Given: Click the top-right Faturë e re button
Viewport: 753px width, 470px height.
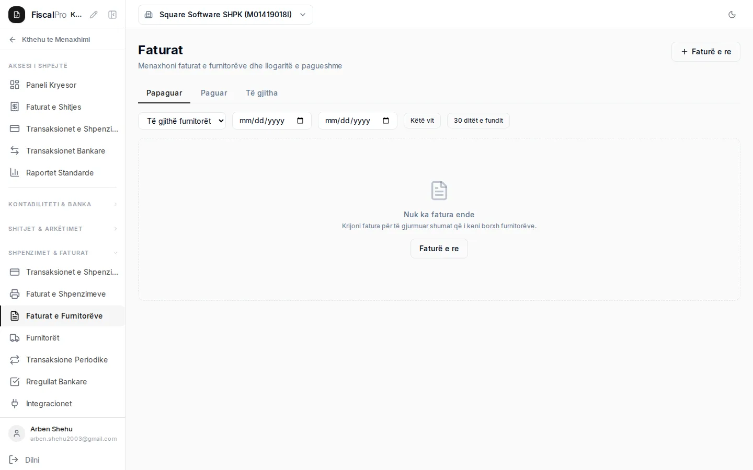Looking at the screenshot, I should point(705,52).
